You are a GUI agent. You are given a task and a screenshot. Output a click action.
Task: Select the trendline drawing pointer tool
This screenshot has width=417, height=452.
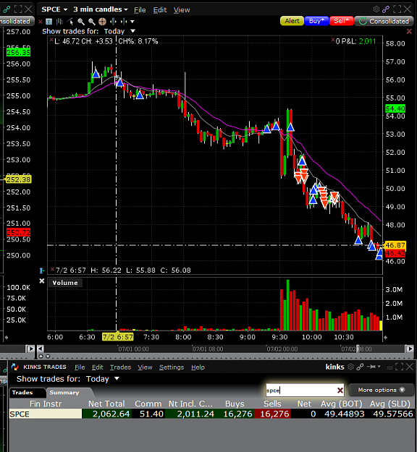(70, 21)
